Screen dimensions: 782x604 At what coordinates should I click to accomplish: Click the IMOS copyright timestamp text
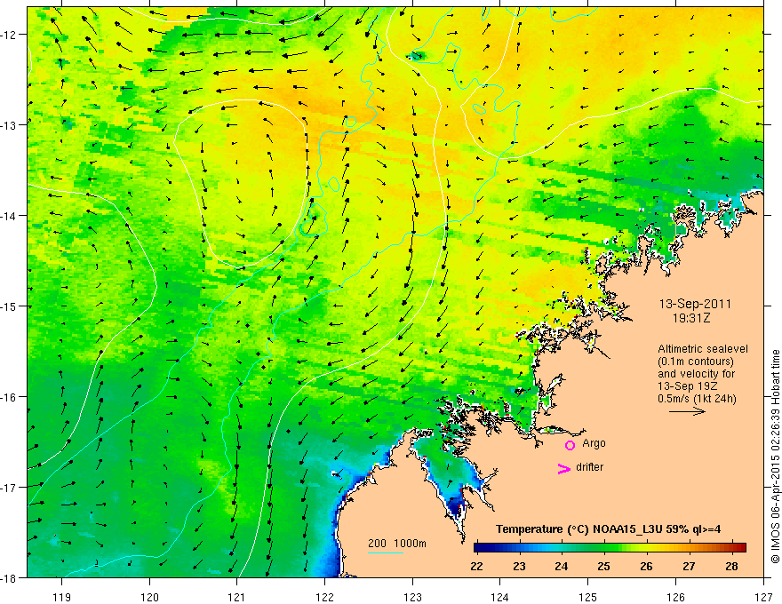[x=776, y=457]
